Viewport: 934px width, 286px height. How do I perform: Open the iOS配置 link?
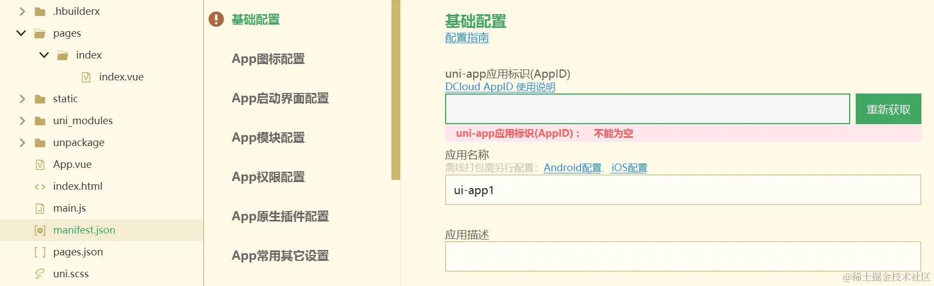629,168
